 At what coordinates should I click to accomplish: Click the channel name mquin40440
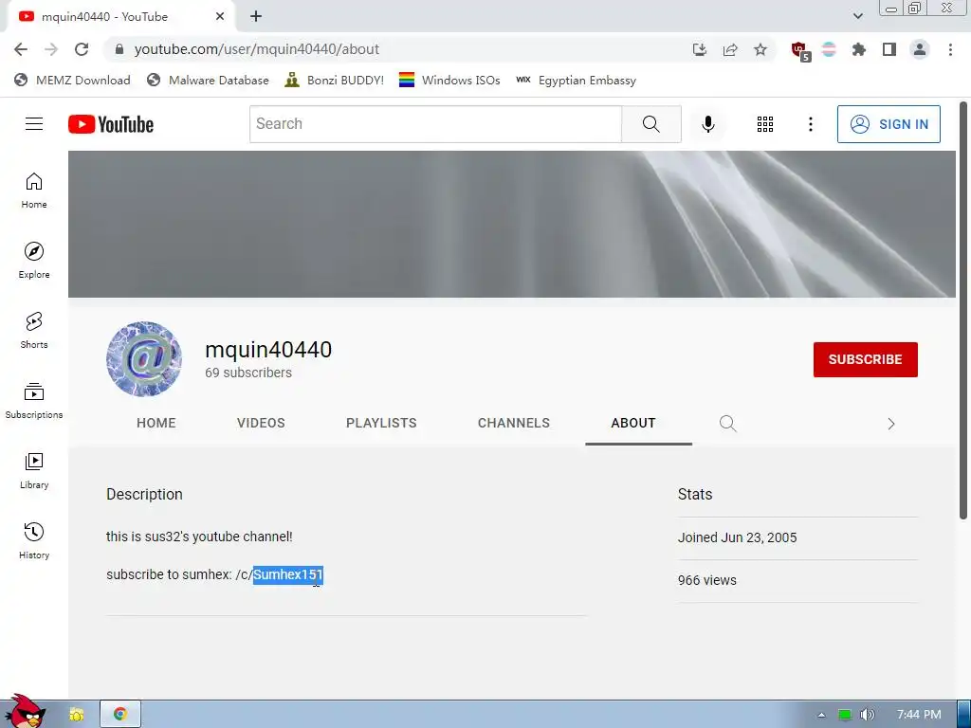(268, 349)
